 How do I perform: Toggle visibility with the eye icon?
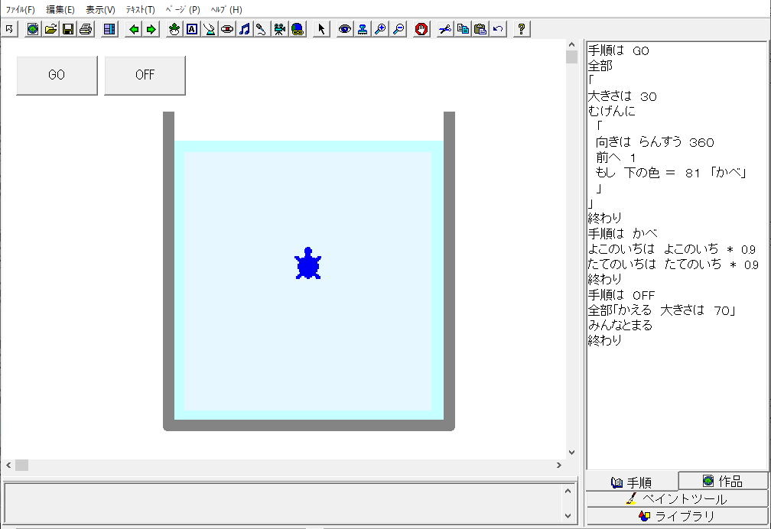(345, 29)
